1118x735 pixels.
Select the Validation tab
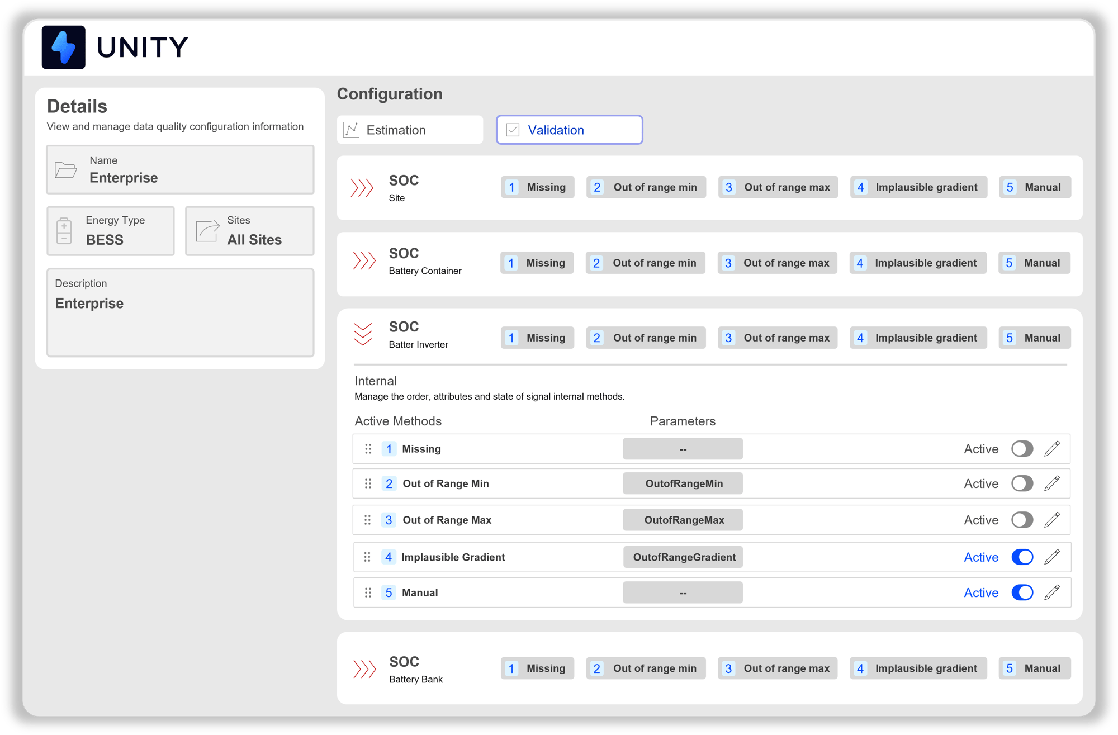[569, 130]
